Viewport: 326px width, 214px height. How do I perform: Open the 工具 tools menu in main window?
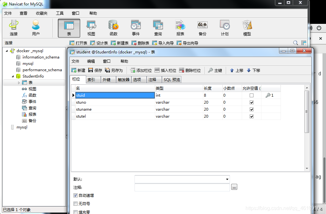[60, 13]
